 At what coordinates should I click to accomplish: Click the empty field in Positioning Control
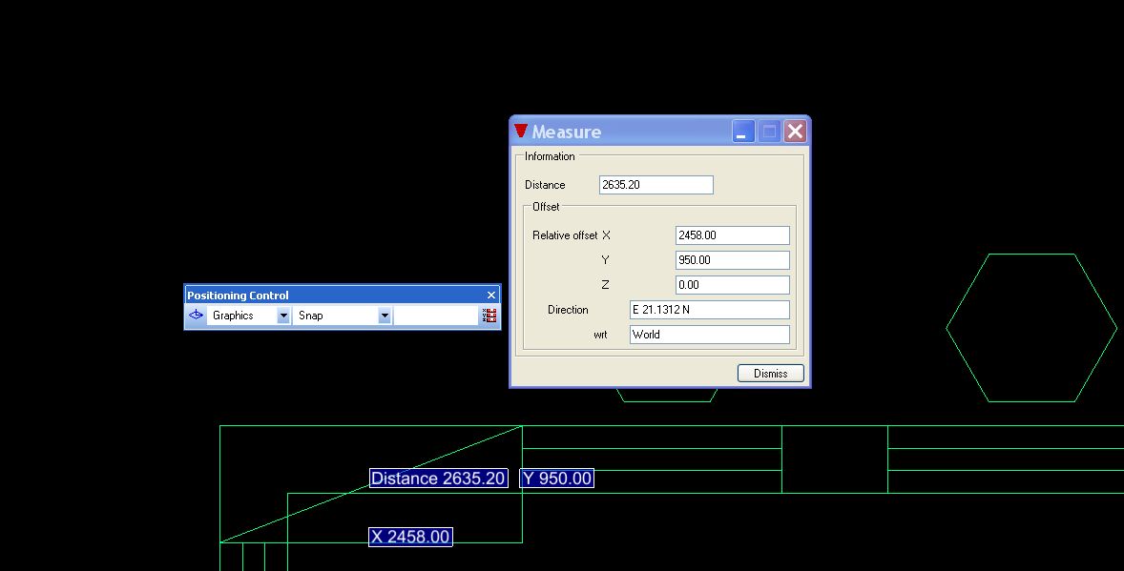[x=435, y=316]
